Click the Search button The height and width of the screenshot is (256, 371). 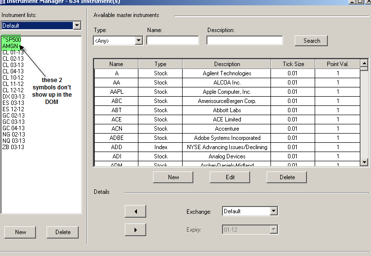coord(311,41)
